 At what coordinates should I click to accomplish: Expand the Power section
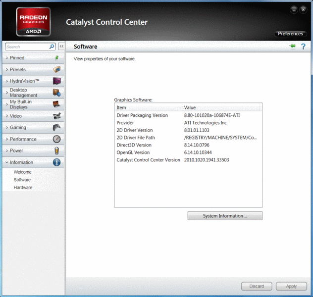(x=33, y=150)
